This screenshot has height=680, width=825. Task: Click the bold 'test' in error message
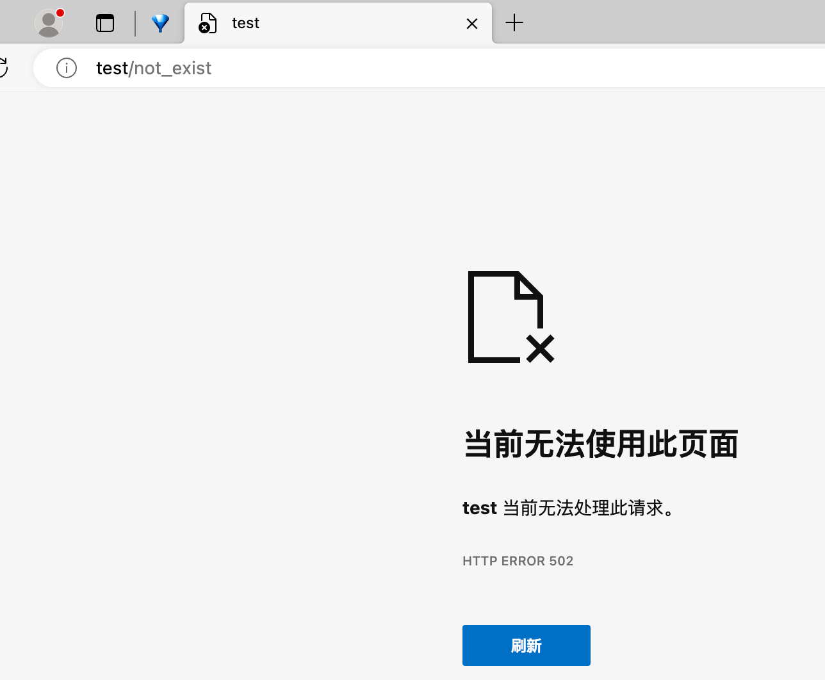pos(479,508)
